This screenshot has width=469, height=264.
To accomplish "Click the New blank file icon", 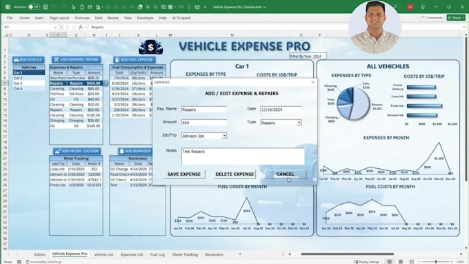I will click(x=82, y=7).
